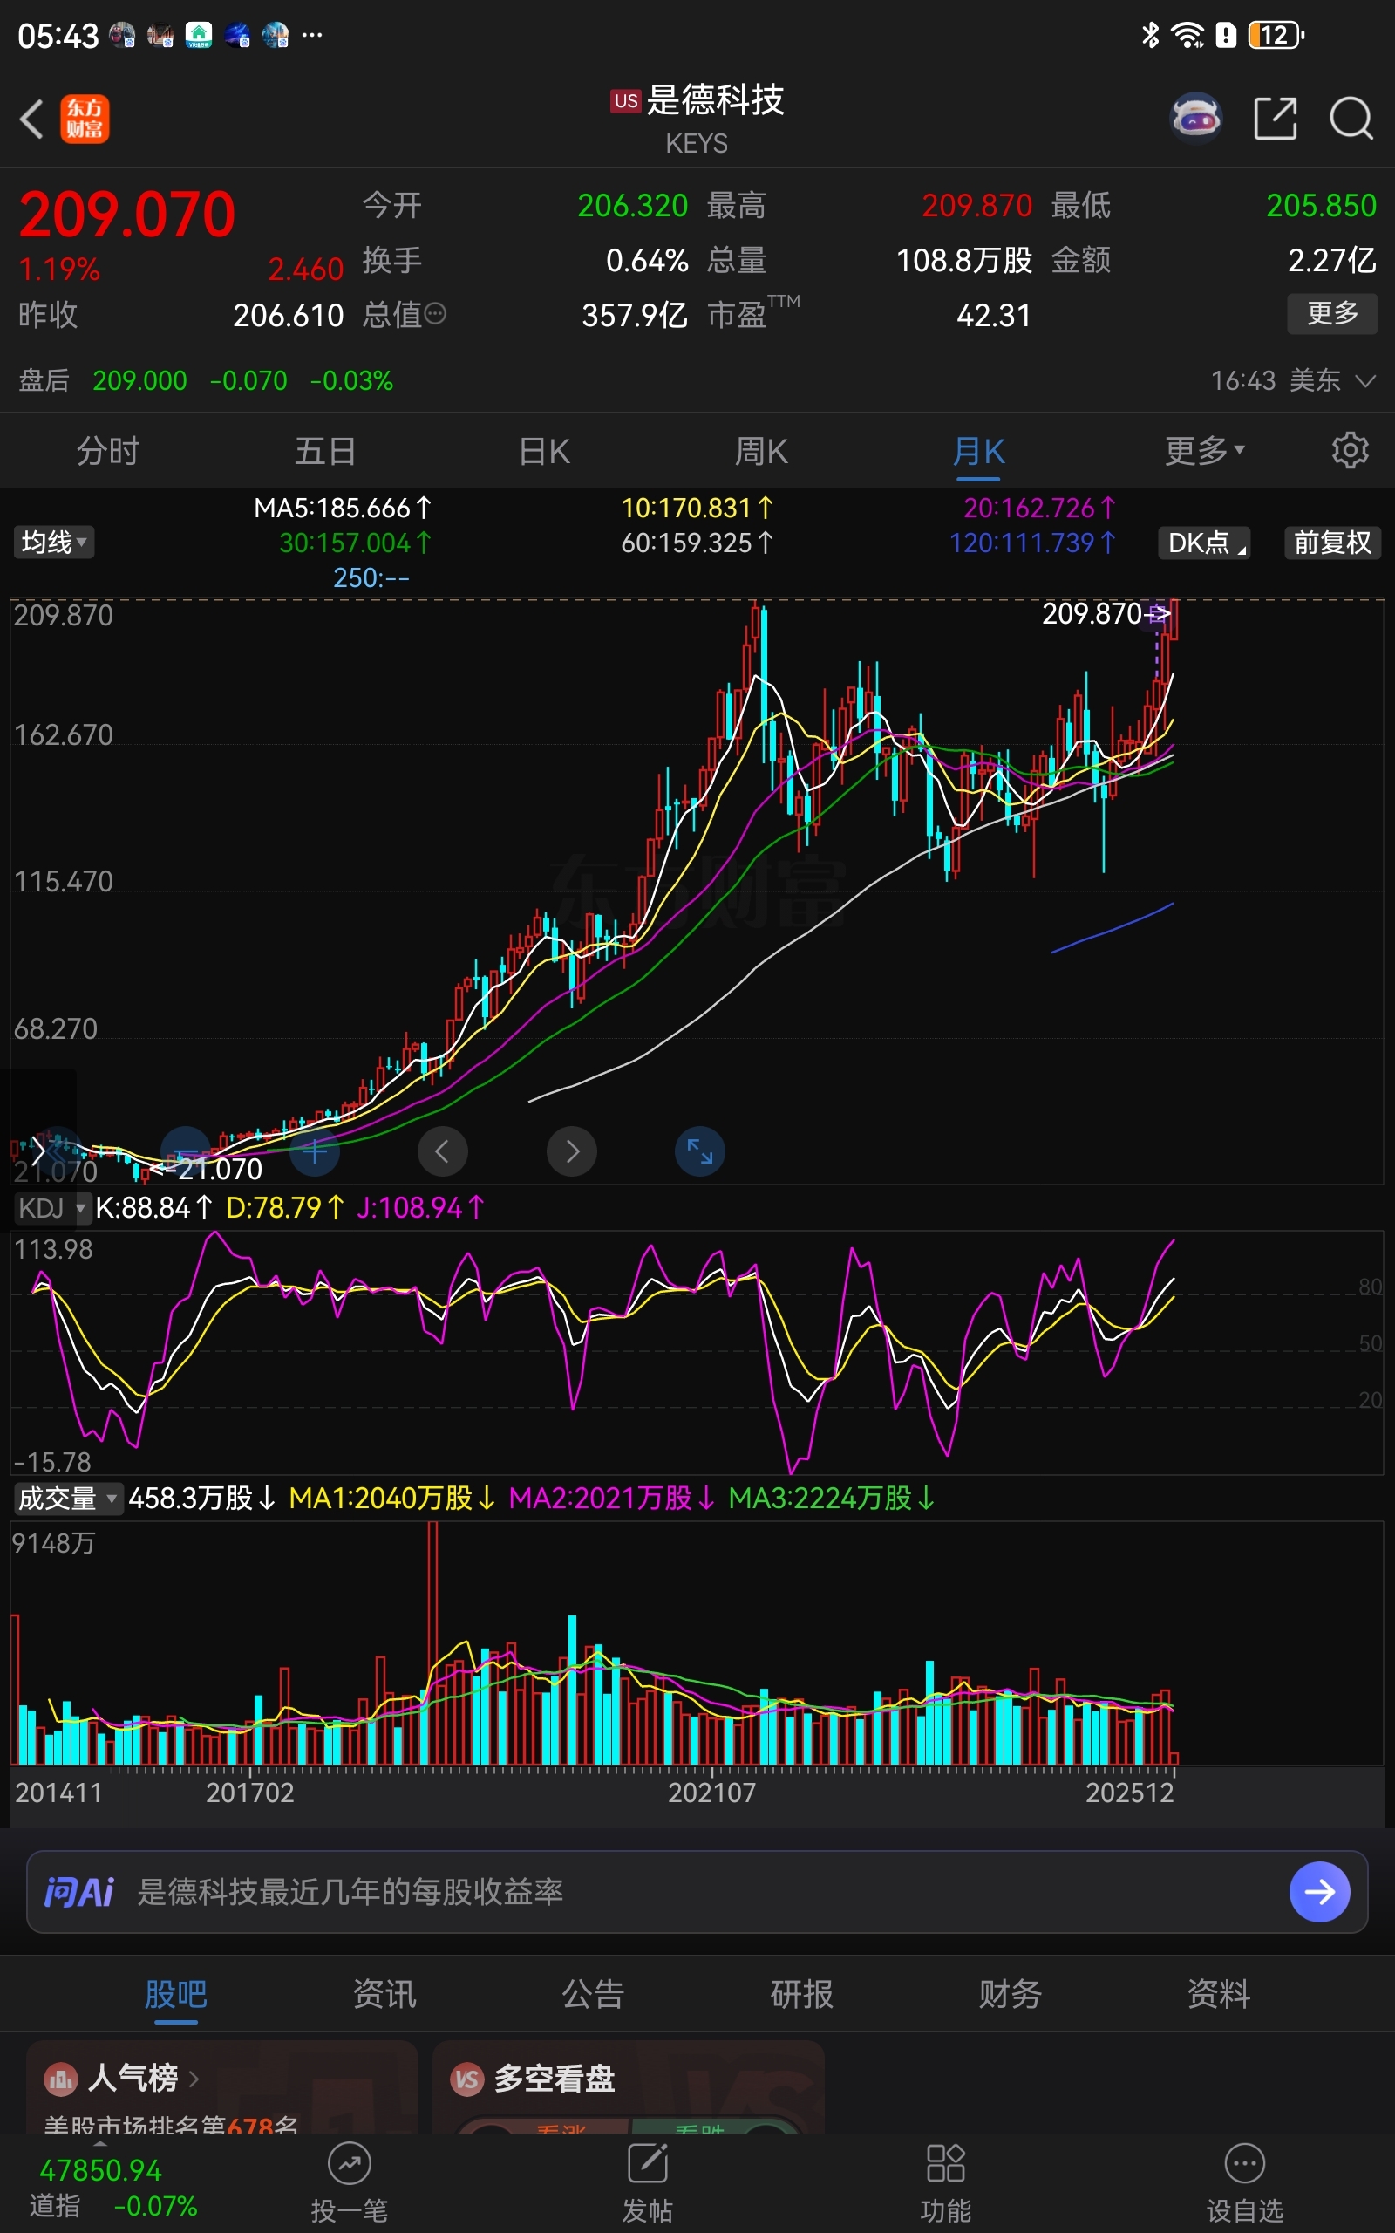Move chart to previous period arrow
The width and height of the screenshot is (1395, 2233).
pyautogui.click(x=443, y=1151)
